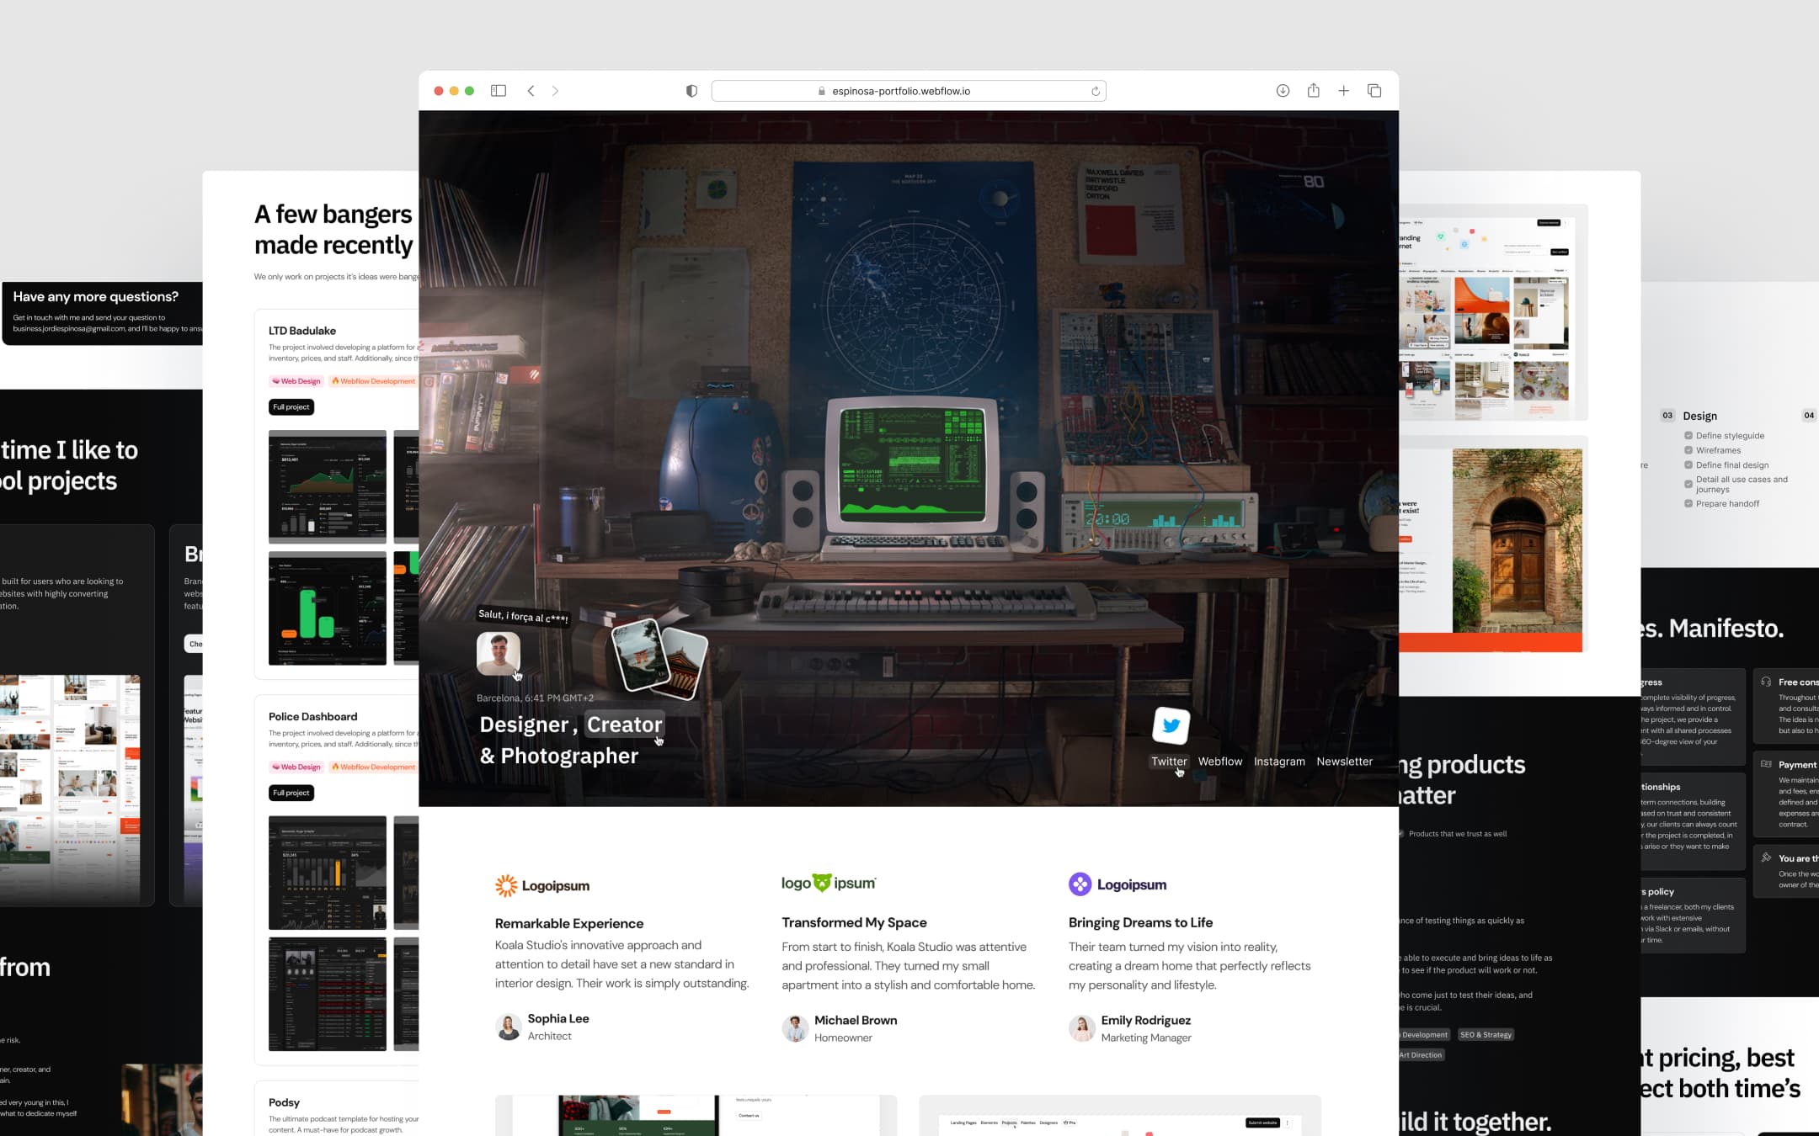Check the Prepare handoff item

[1688, 503]
